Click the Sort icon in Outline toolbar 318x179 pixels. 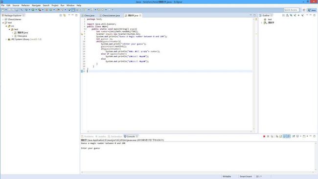pos(287,16)
